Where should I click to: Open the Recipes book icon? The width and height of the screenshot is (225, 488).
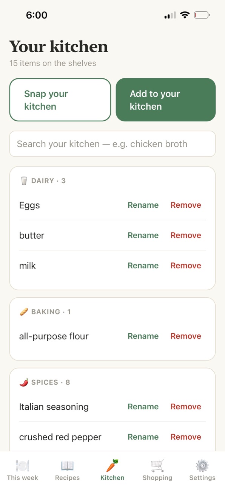[x=67, y=465]
